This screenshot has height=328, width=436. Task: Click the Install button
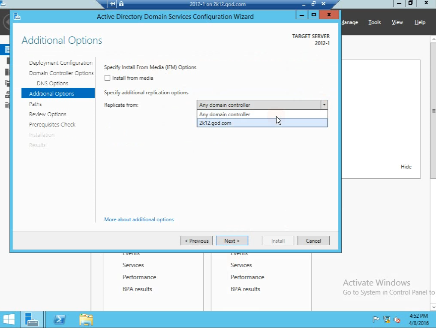point(278,241)
